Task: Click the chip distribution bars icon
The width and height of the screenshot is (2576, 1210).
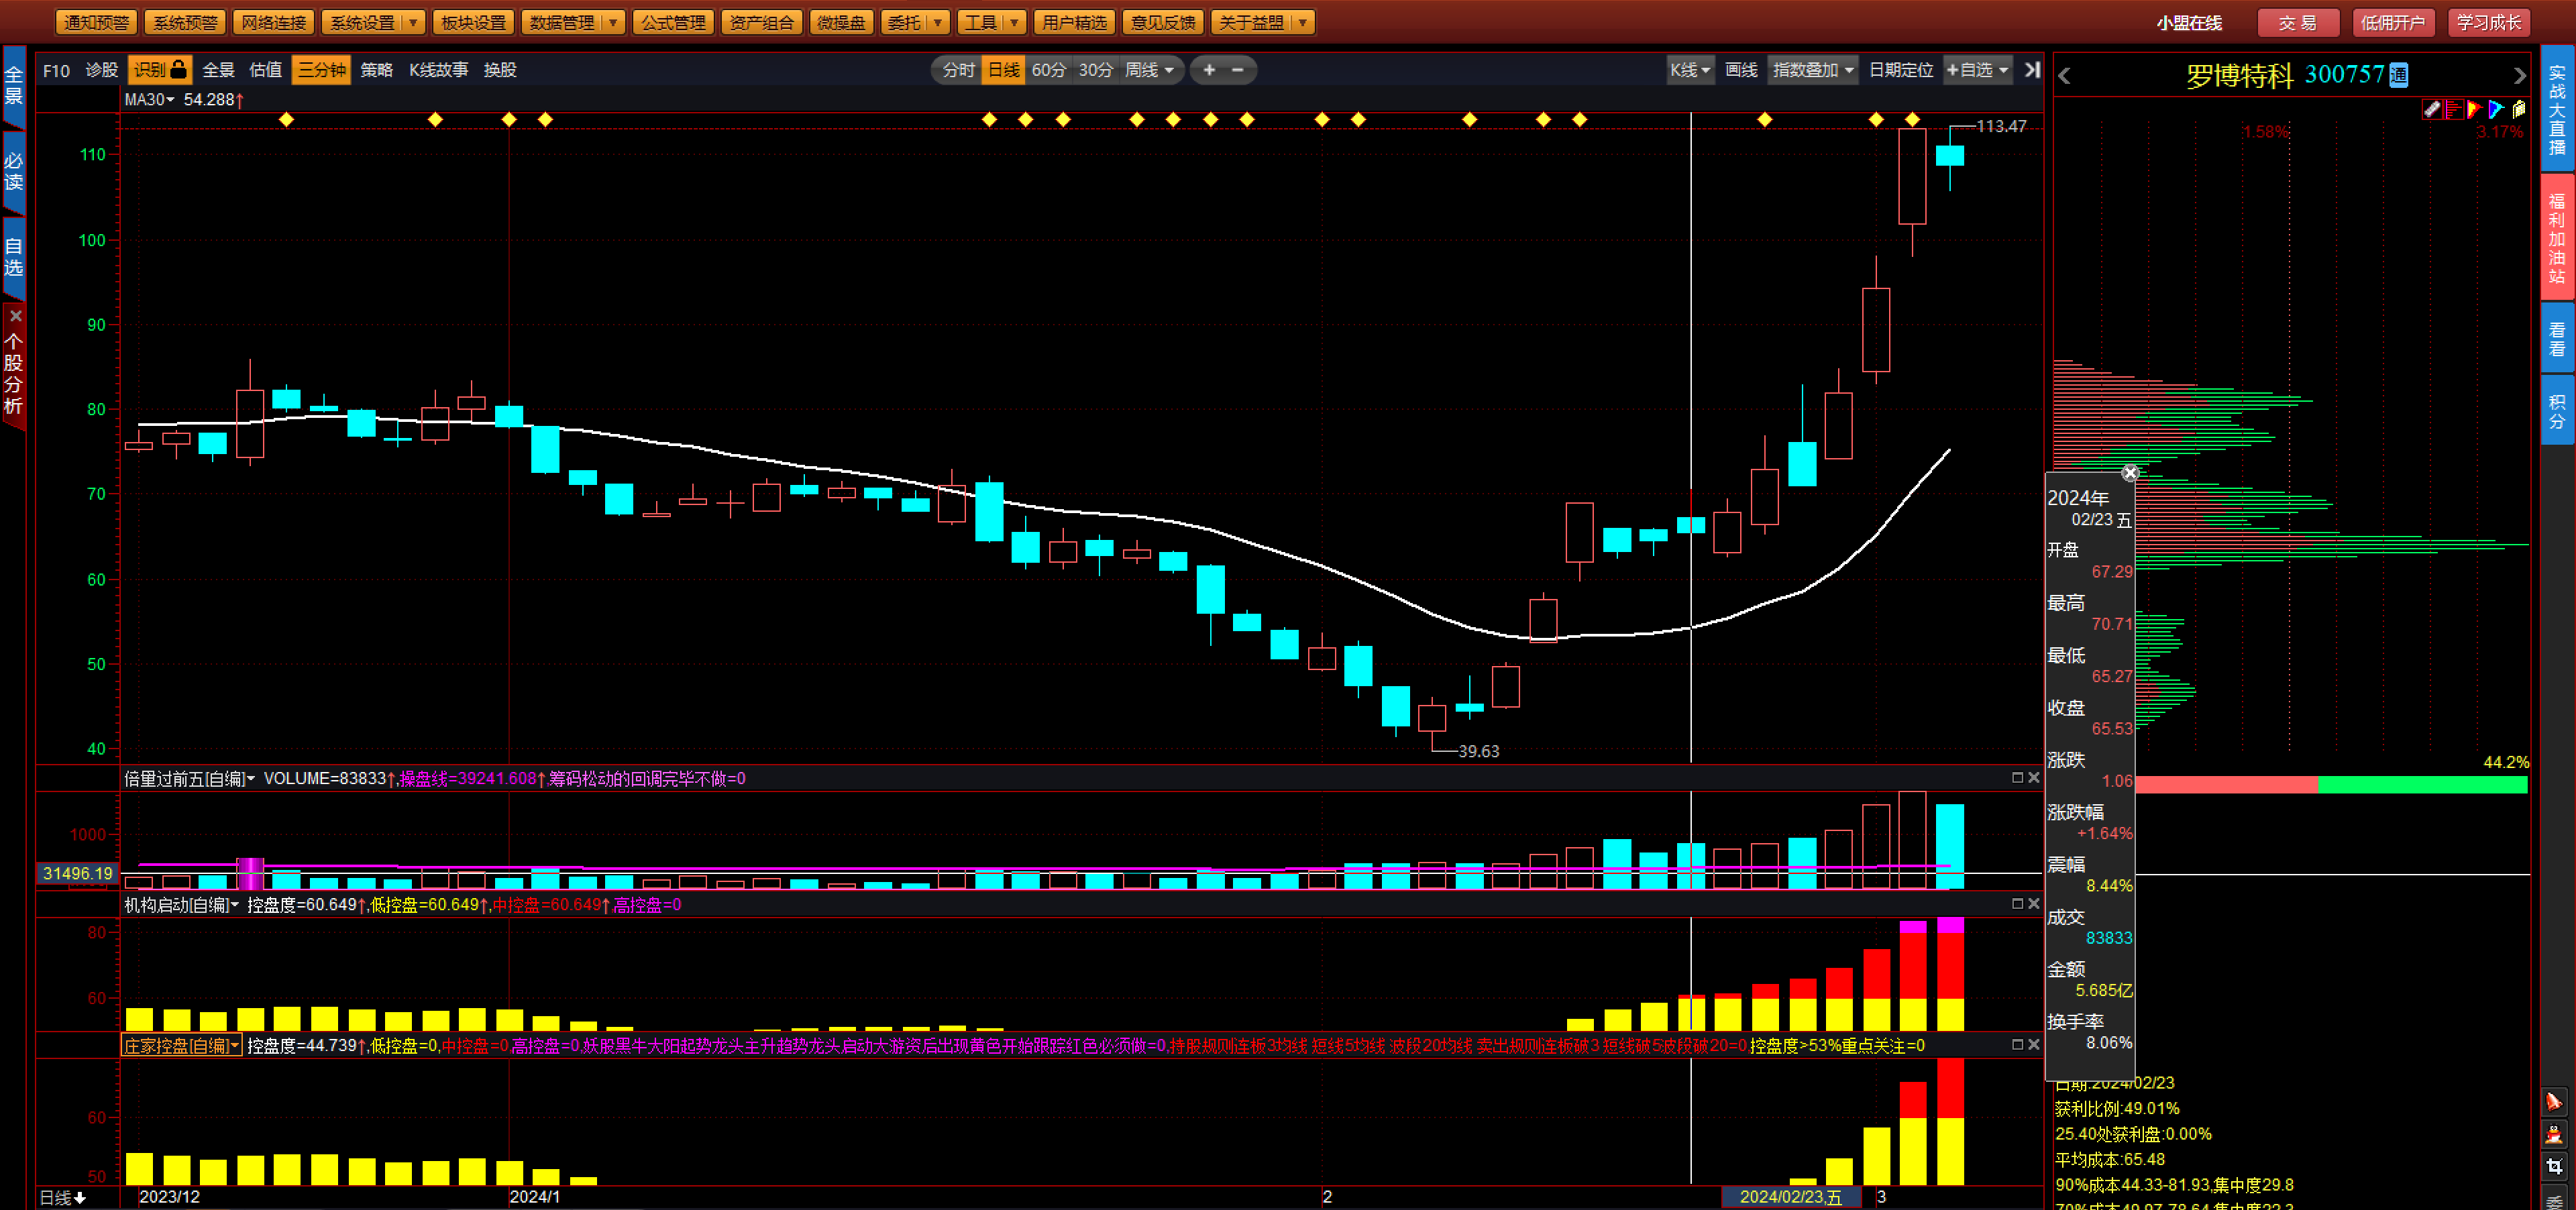Action: point(2453,110)
